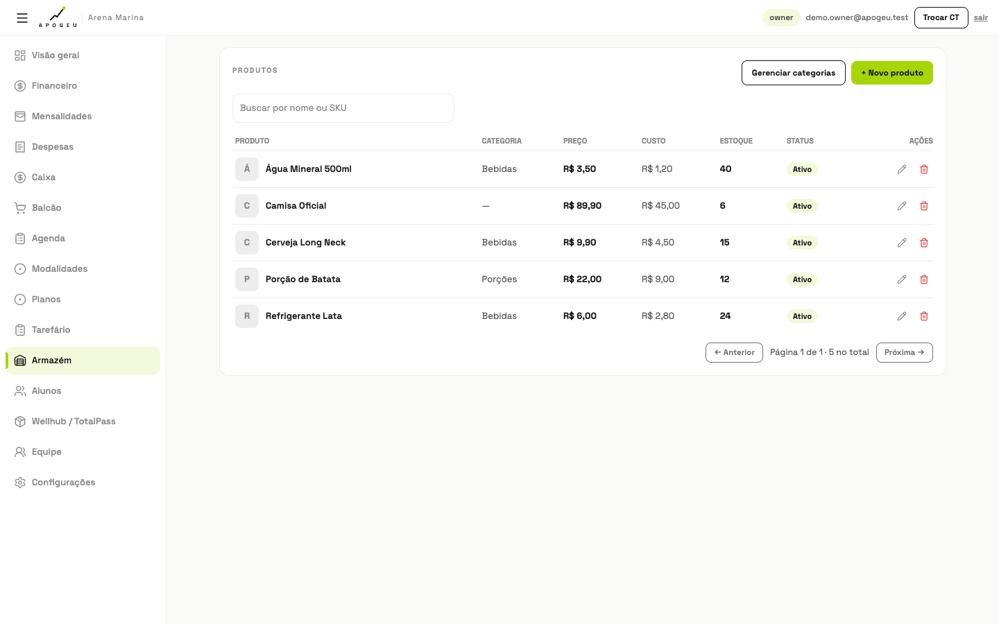This screenshot has height=624, width=999.
Task: Click the owner role badge
Action: (781, 18)
